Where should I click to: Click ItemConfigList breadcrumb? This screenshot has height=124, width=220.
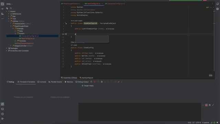[86, 78]
